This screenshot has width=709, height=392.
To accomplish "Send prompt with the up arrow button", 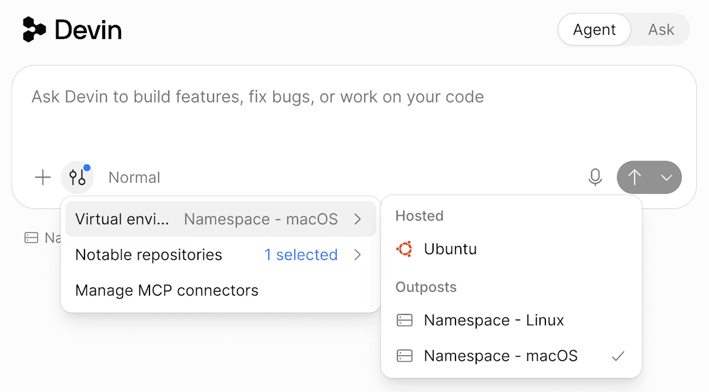I will coord(635,177).
